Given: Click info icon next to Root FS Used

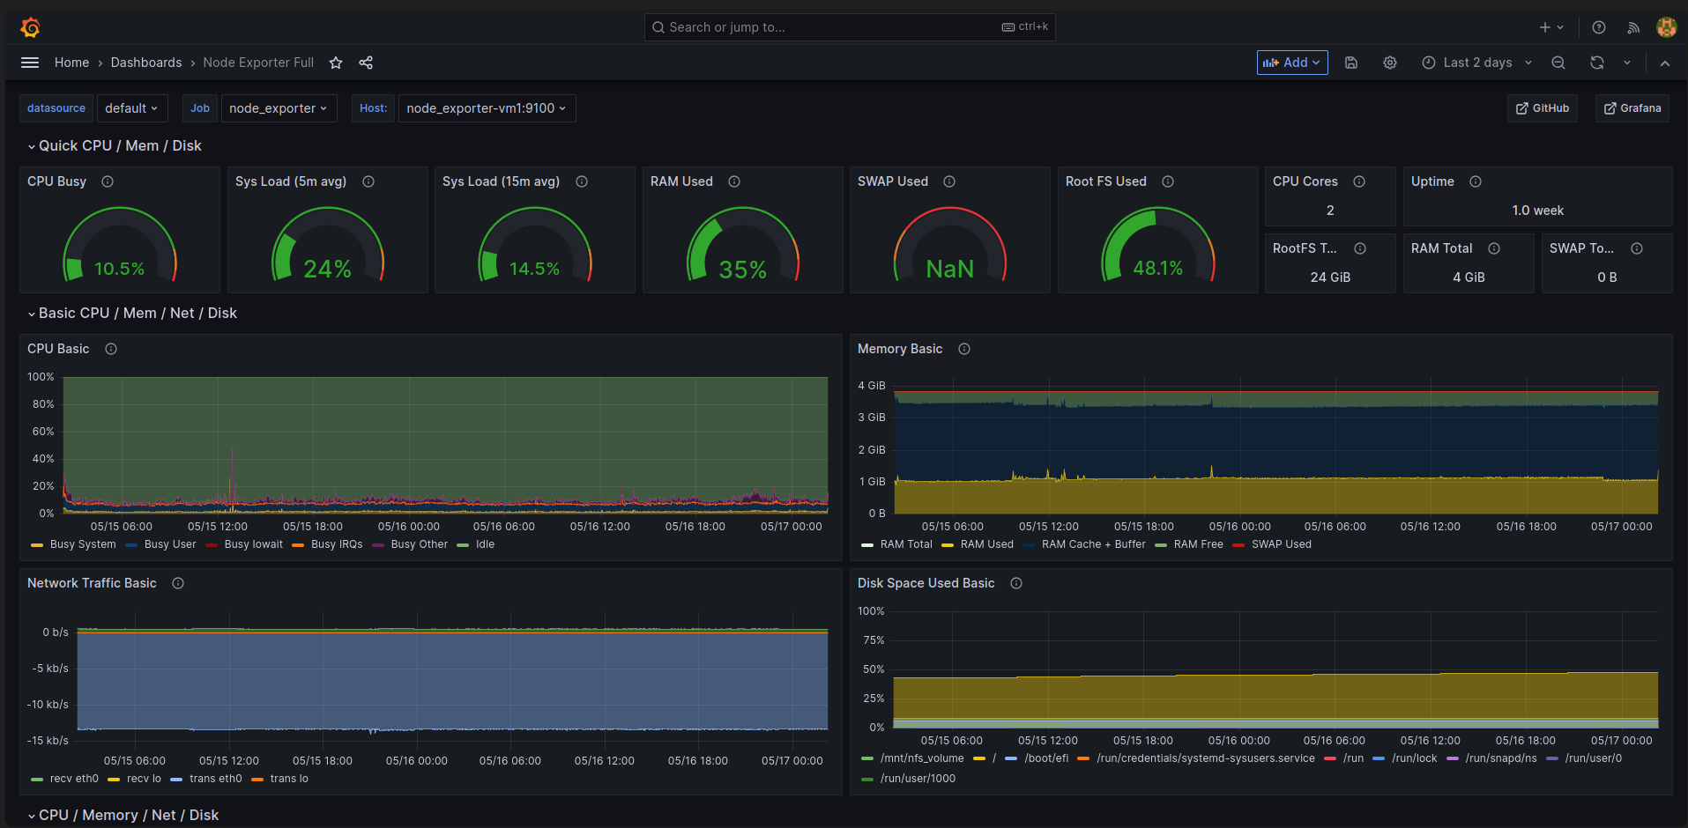Looking at the screenshot, I should (x=1168, y=181).
